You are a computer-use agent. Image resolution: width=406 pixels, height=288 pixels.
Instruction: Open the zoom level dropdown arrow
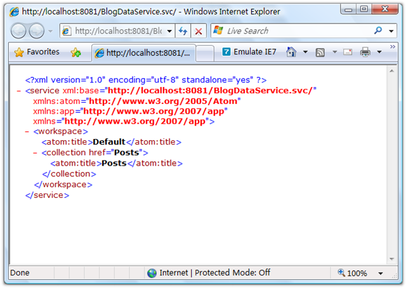pyautogui.click(x=381, y=273)
